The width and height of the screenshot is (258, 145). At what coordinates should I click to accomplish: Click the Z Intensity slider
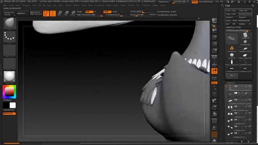[114, 15]
